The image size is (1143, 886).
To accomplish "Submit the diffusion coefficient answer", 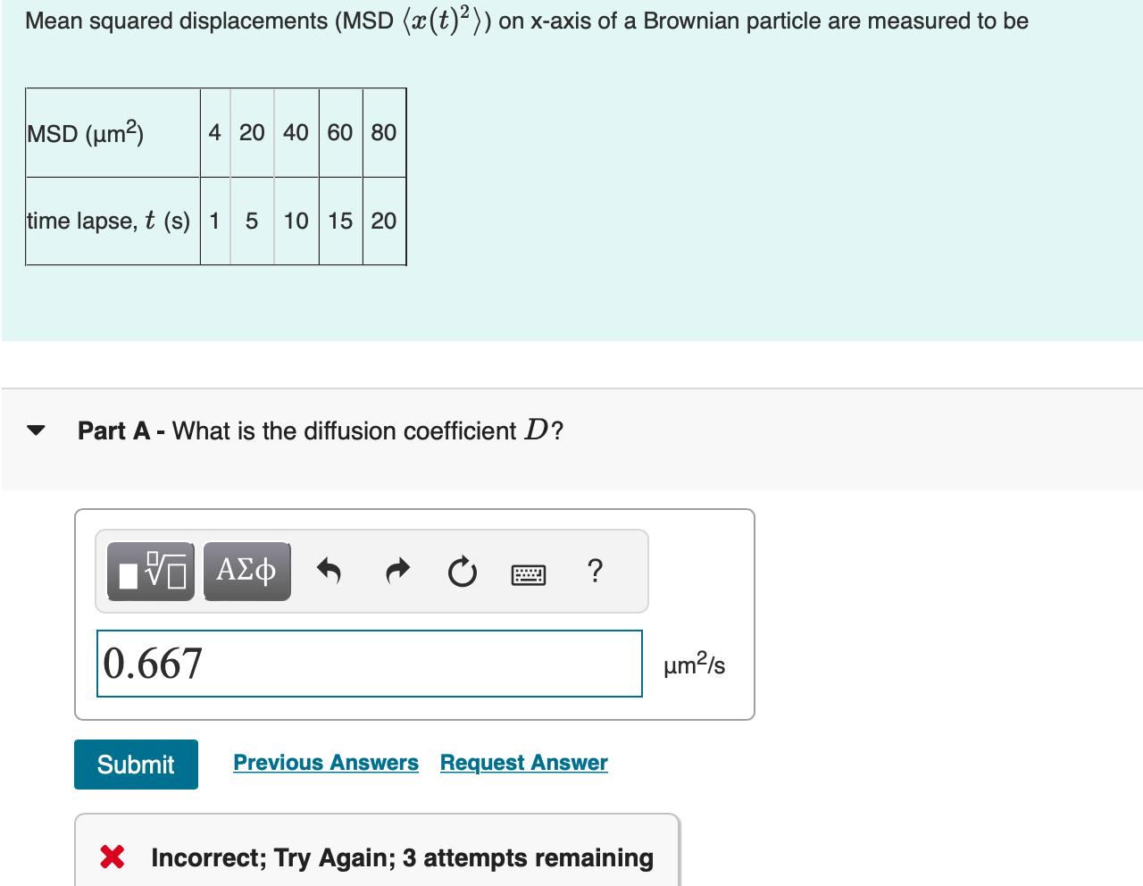I will click(x=136, y=765).
